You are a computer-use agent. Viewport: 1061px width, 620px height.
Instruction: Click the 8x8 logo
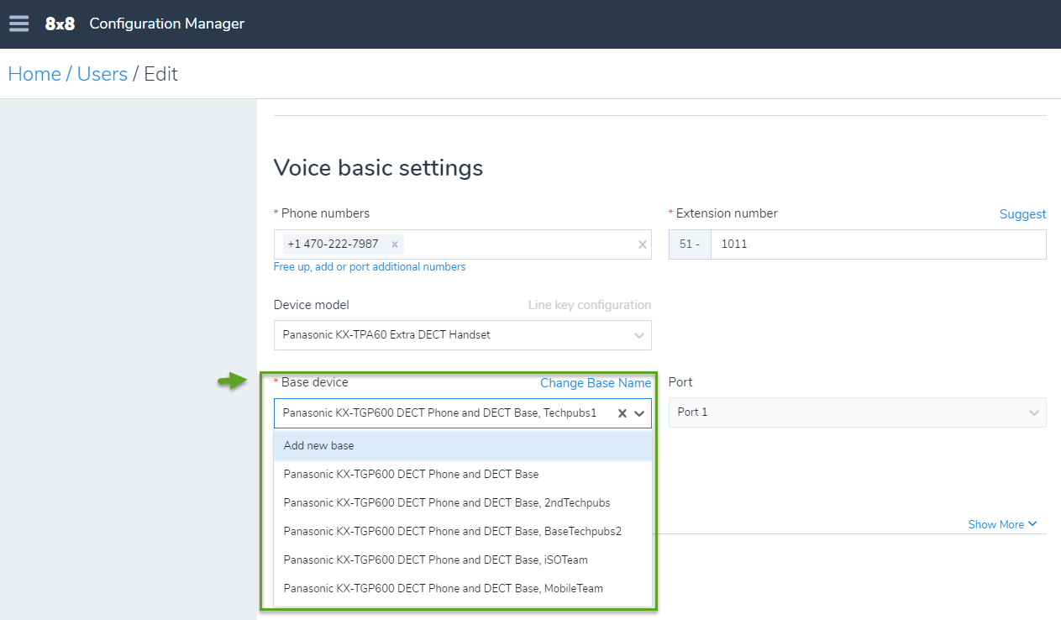click(x=60, y=24)
